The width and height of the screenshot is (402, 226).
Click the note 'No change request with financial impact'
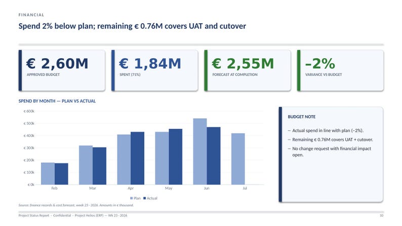pos(332,152)
